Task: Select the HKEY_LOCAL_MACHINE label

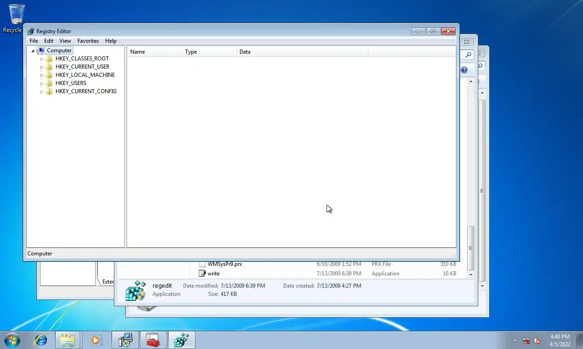Action: tap(85, 75)
